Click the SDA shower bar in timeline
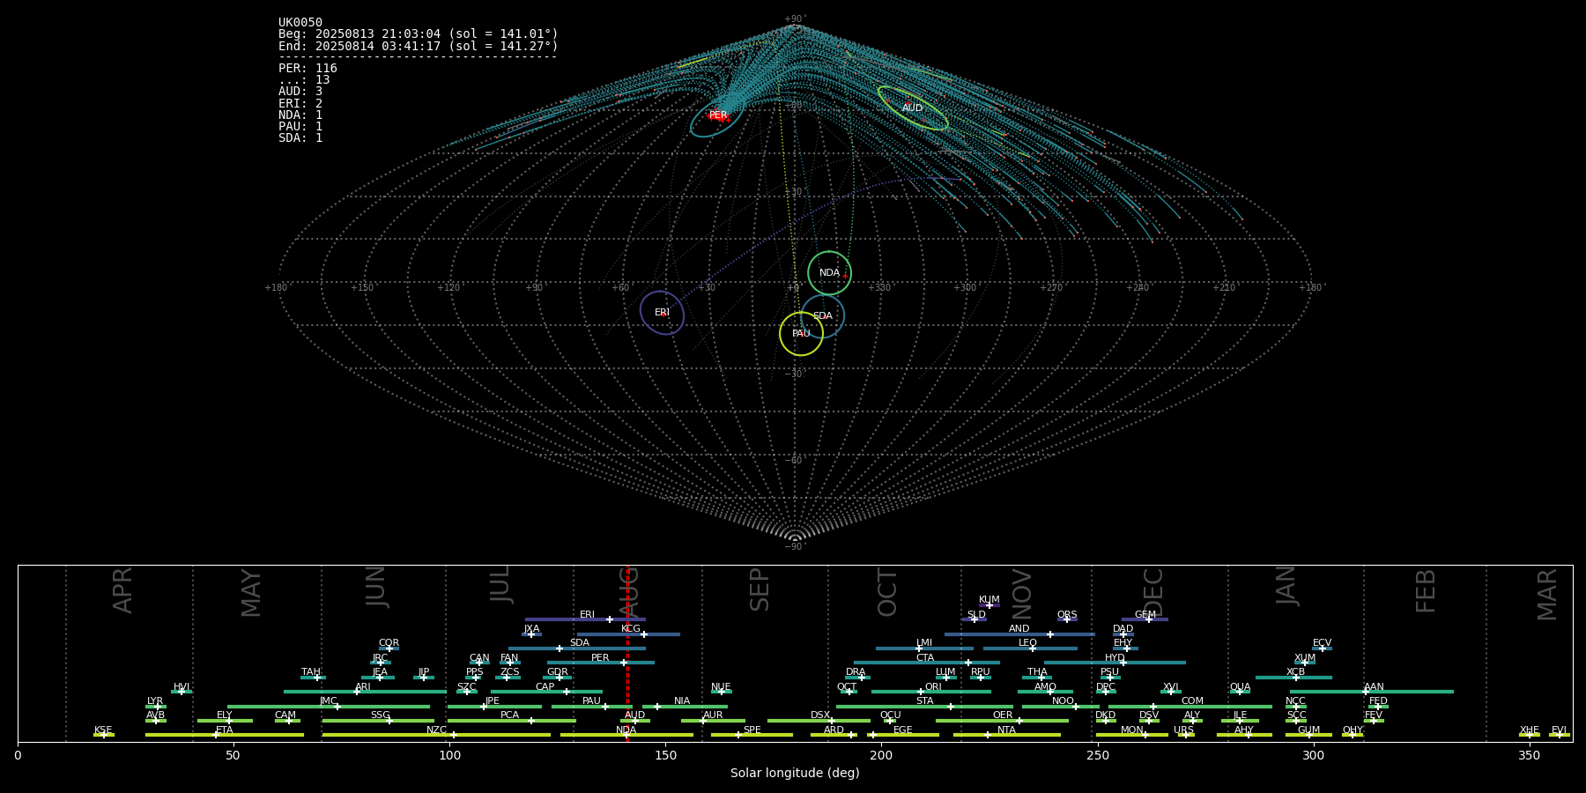The height and width of the screenshot is (793, 1586). [x=577, y=648]
